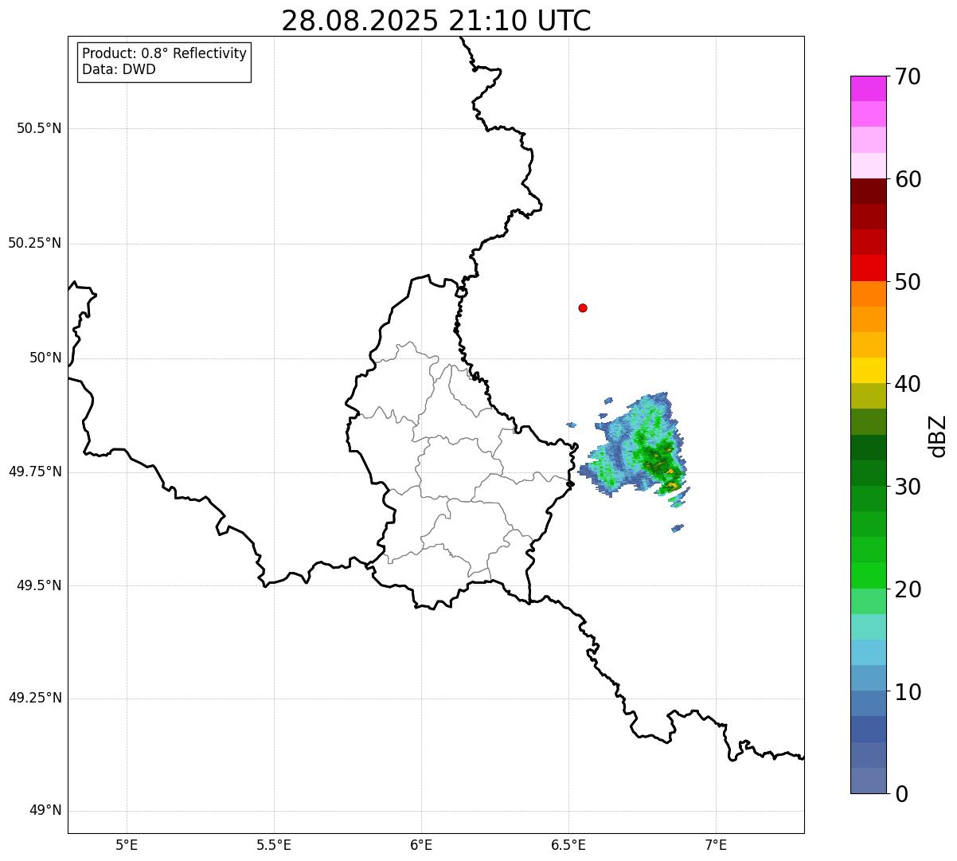This screenshot has height=861, width=957.
Task: Click the colorbar '70' tick label
Action: pyautogui.click(x=908, y=76)
